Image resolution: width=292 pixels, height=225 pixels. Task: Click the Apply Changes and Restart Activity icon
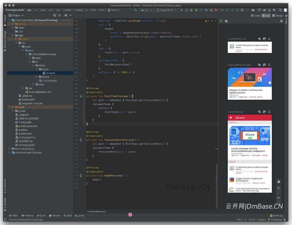(x=186, y=10)
